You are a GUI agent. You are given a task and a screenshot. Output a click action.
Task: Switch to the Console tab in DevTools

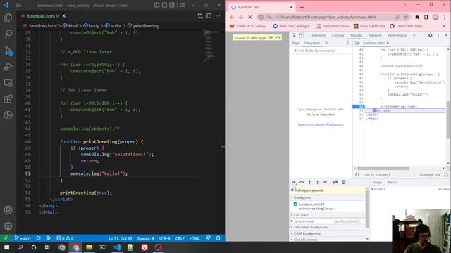coord(338,35)
